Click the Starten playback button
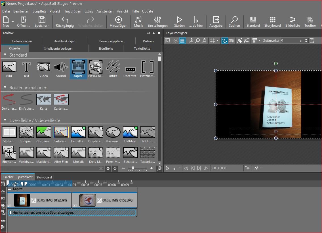 179,22
